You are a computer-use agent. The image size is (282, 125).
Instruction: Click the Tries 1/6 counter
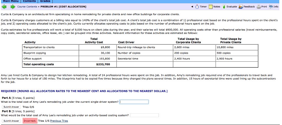coord(44,121)
